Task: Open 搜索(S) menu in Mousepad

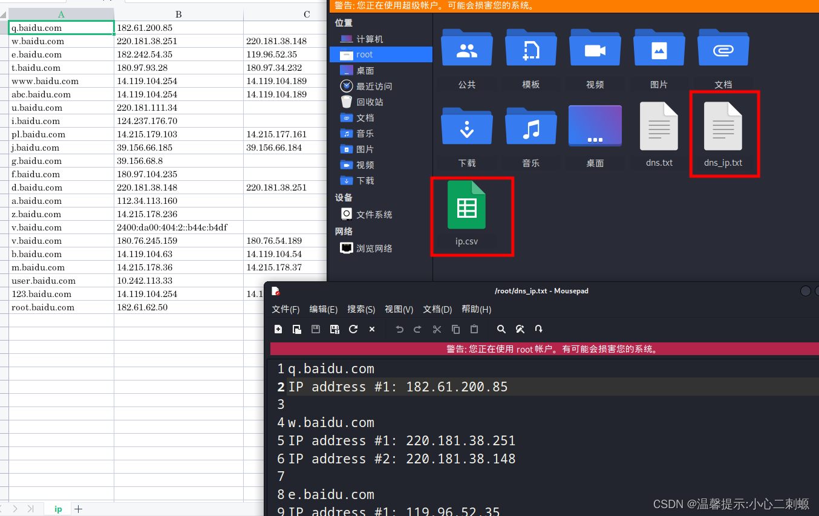Action: (x=361, y=309)
